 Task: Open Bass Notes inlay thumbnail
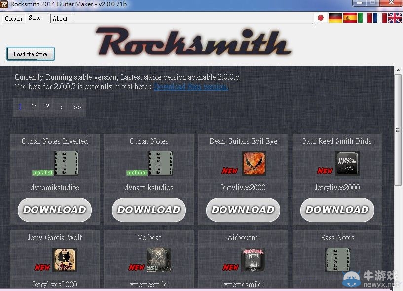337,260
